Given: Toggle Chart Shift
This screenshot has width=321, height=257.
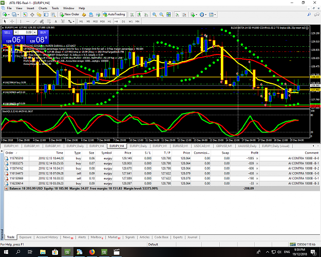Looking at the screenshot, I should click(x=184, y=14).
